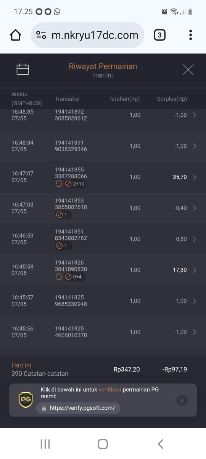Image resolution: width=206 pixels, height=459 pixels.
Task: Expand details for the 35,70 surplus transaction
Action: (194, 177)
